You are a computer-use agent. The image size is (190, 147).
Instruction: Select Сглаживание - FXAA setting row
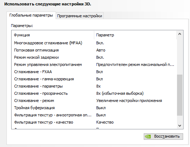94,72
